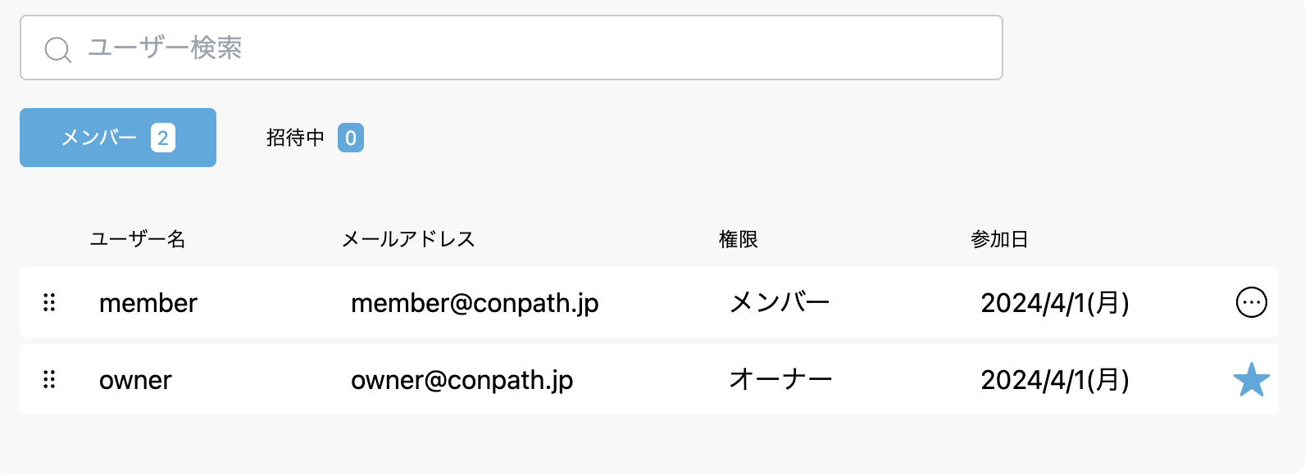This screenshot has height=475, width=1305.
Task: Switch to the 招待中 tab
Action: 296,138
